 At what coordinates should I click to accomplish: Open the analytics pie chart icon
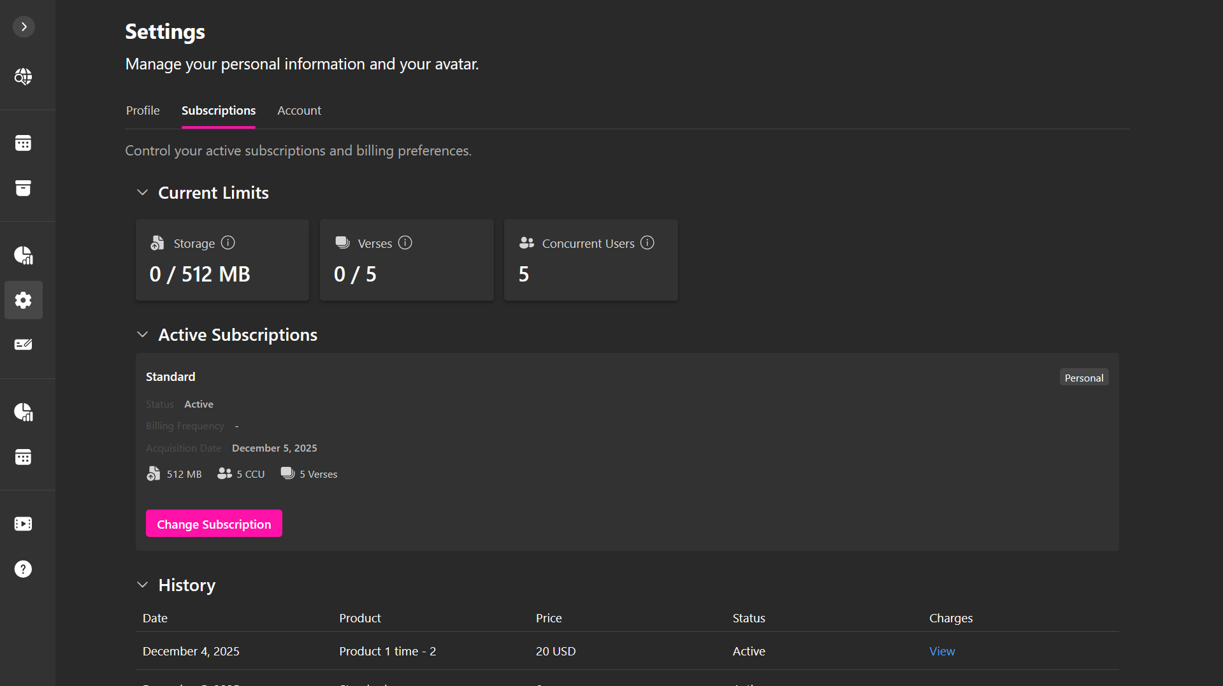[23, 255]
